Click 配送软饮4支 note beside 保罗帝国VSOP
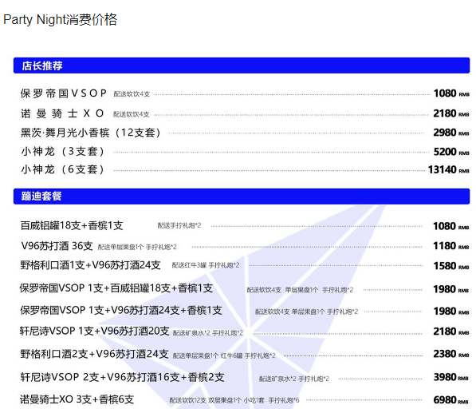This screenshot has height=409, width=476. click(x=132, y=94)
